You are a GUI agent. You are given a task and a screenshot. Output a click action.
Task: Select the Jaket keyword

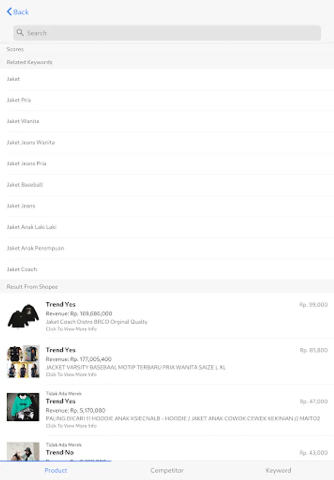click(13, 79)
